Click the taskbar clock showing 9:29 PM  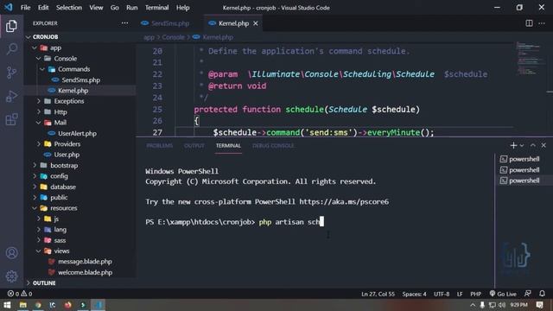click(518, 305)
